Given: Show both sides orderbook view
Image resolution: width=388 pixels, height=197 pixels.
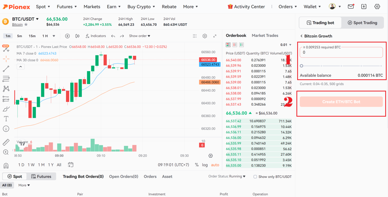Looking at the screenshot, I should [228, 45].
